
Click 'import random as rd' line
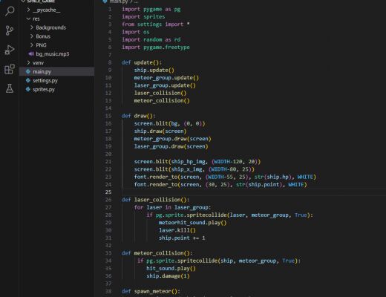pos(151,39)
